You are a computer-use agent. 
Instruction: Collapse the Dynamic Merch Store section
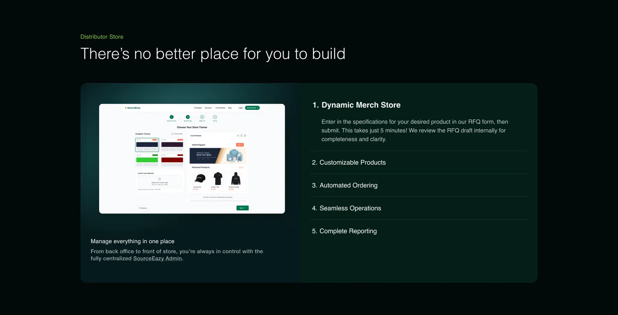(x=356, y=105)
